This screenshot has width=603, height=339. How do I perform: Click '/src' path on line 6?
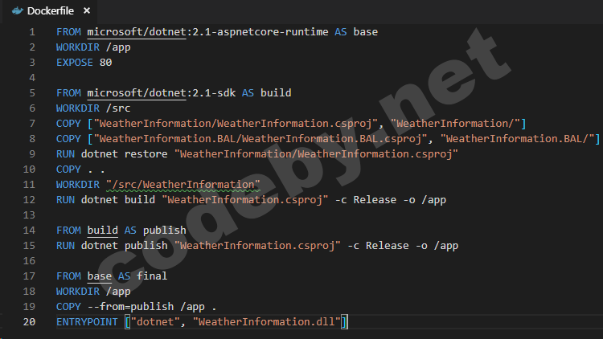click(x=118, y=108)
